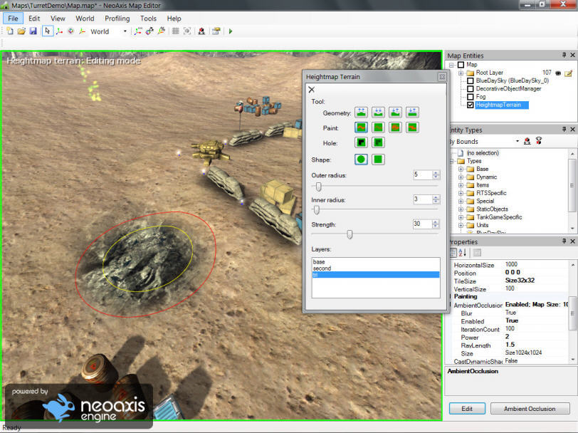Image resolution: width=578 pixels, height=433 pixels.
Task: Choose the move gizmo tool
Action: click(x=59, y=31)
